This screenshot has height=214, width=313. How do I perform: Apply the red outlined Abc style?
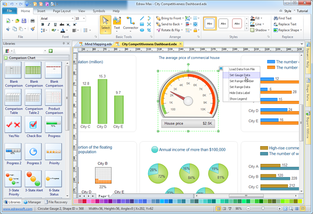237,23
